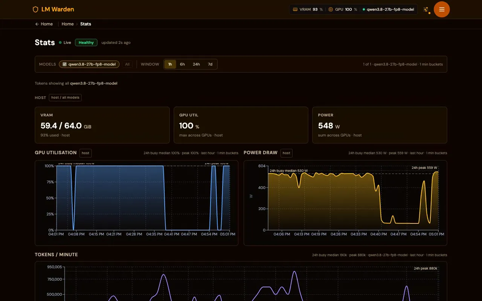Click the green model status dot in header
The height and width of the screenshot is (301, 482).
364,9
